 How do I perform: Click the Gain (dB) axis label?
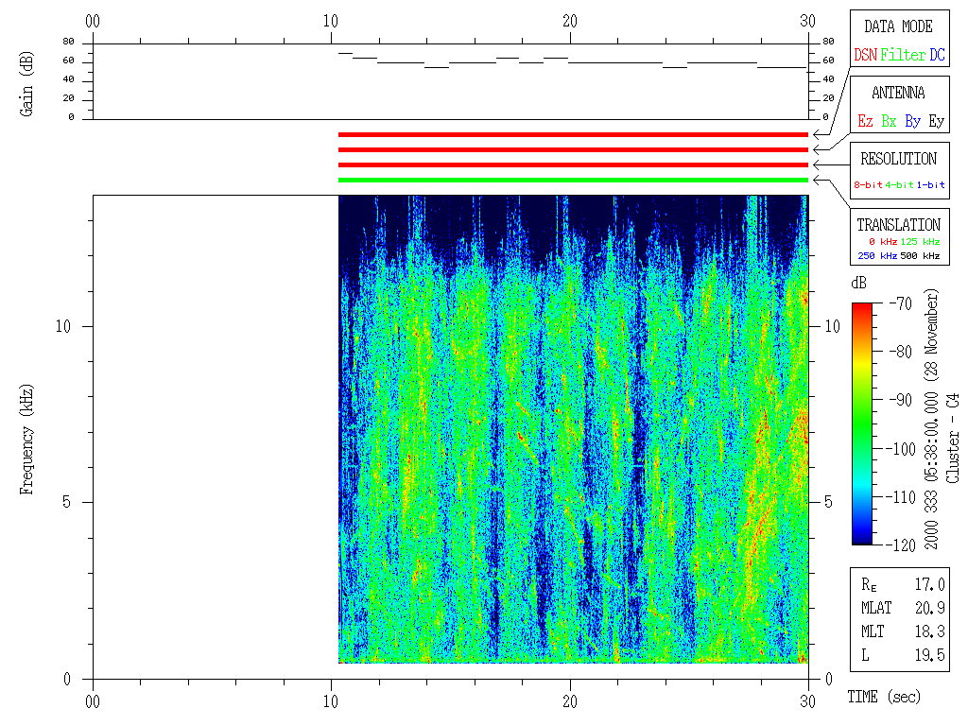(x=26, y=81)
